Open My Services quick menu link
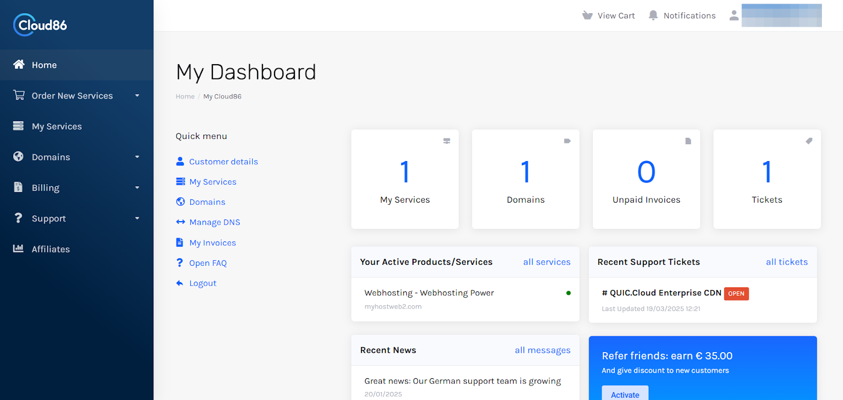Image resolution: width=843 pixels, height=400 pixels. (x=213, y=182)
